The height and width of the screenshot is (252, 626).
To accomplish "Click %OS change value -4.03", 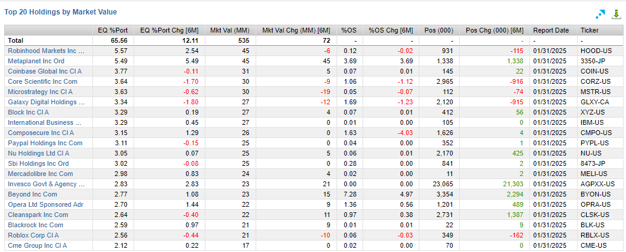I will coord(405,133).
